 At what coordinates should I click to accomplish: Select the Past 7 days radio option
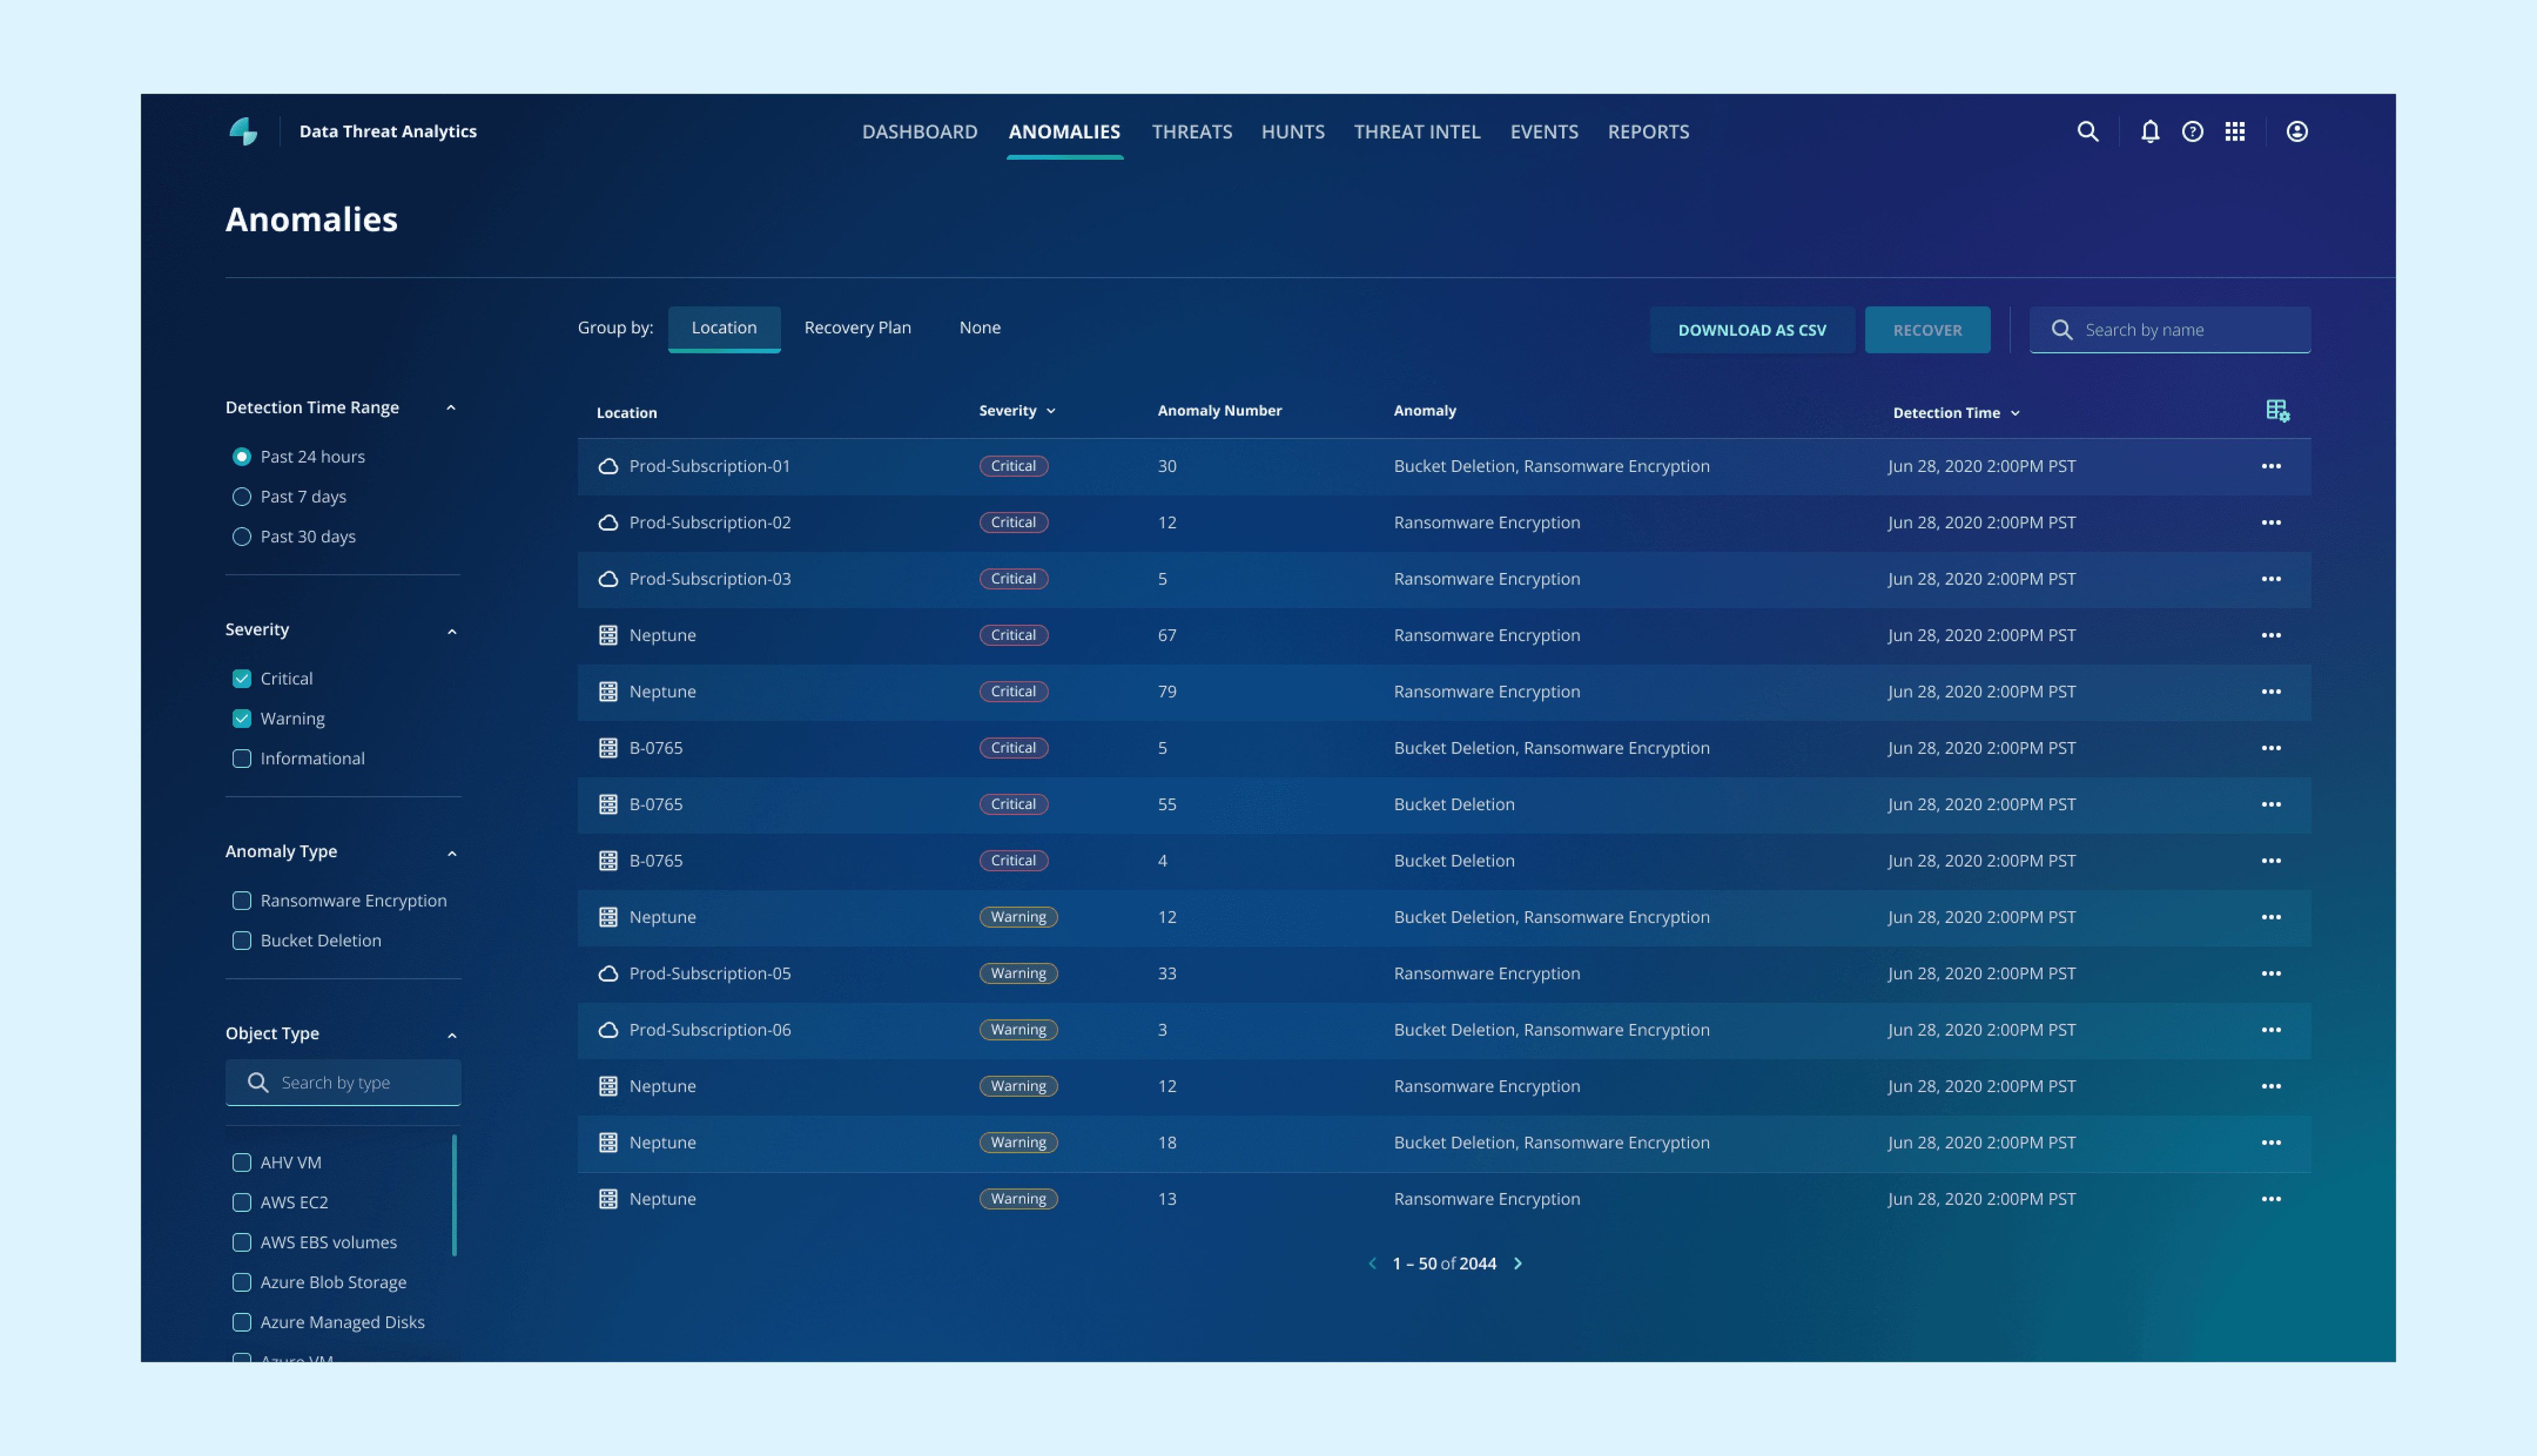242,497
